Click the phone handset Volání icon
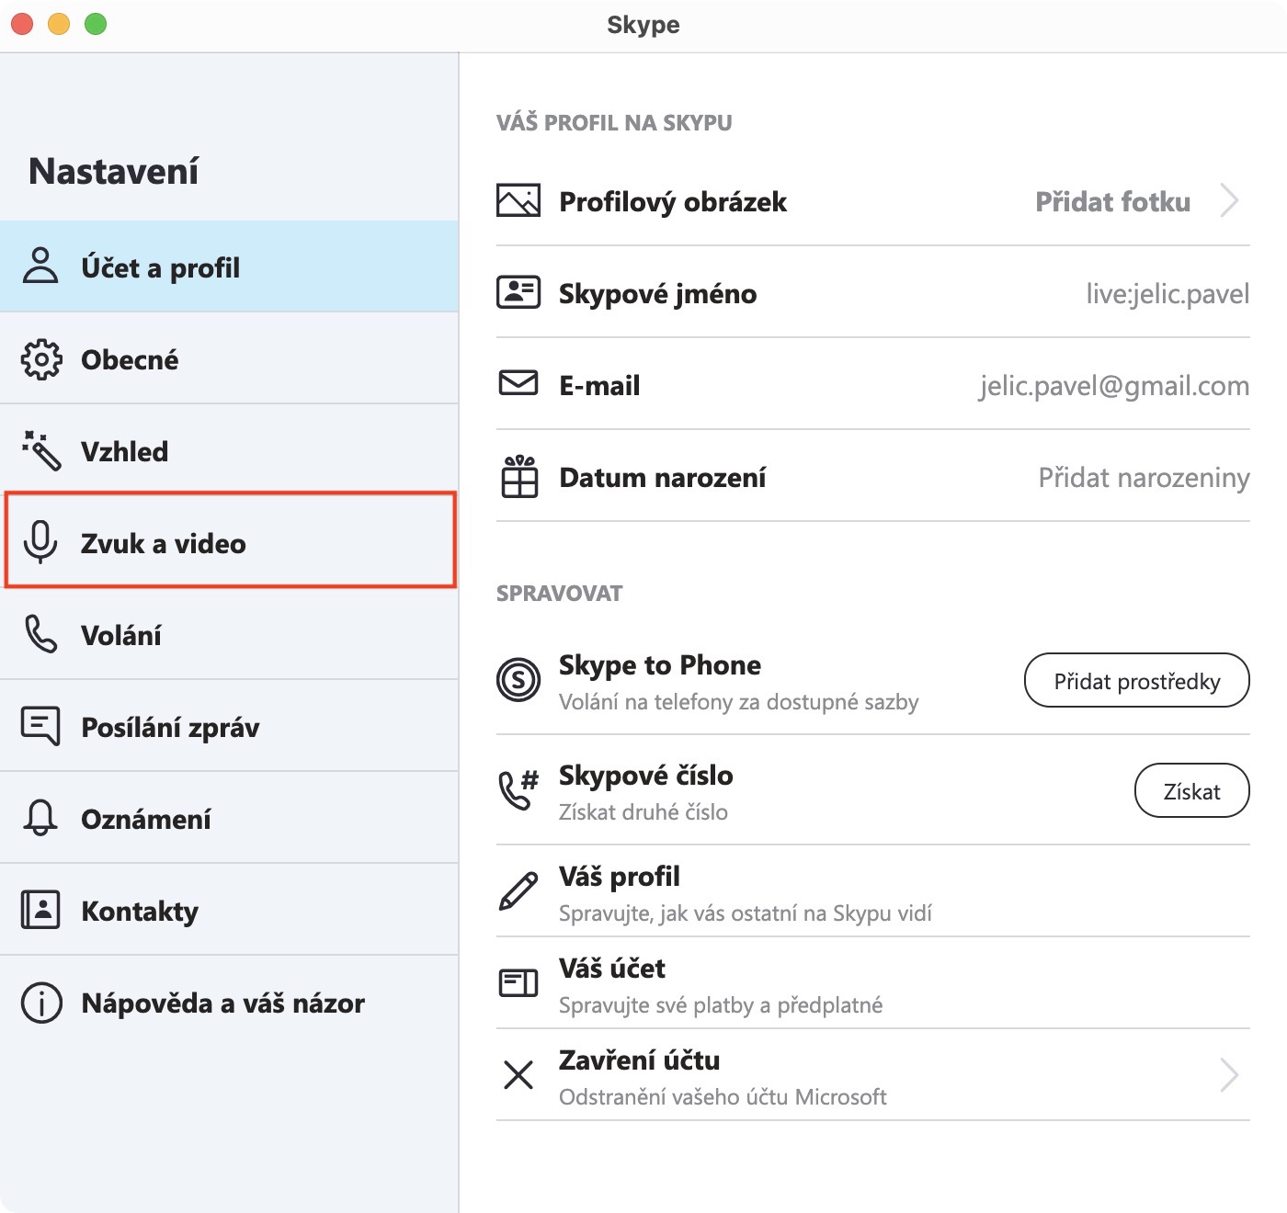The image size is (1287, 1213). (x=41, y=634)
